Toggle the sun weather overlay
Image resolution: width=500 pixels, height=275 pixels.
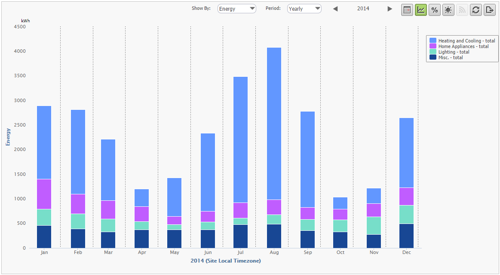448,10
